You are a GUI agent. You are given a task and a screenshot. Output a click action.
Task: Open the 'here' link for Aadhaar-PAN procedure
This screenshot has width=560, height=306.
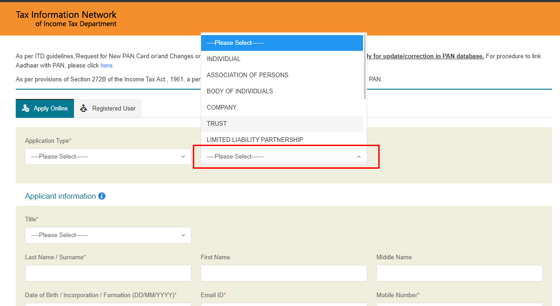106,65
